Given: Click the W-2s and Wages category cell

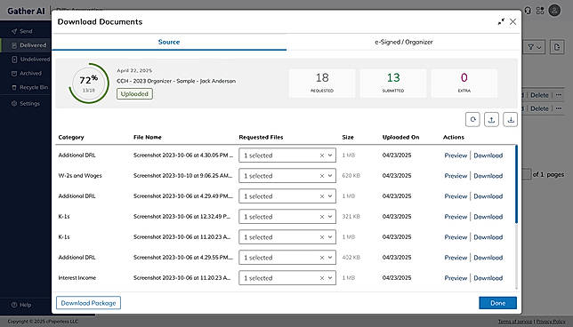Looking at the screenshot, I should (80, 176).
